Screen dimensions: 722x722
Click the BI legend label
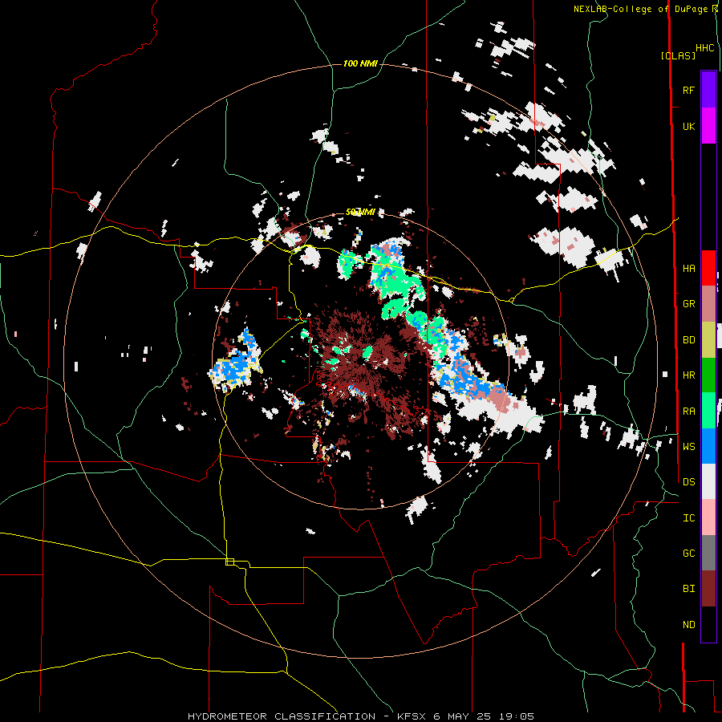[x=688, y=589]
